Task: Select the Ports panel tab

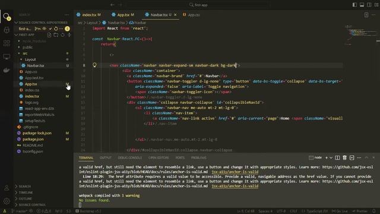Action: click(180, 158)
